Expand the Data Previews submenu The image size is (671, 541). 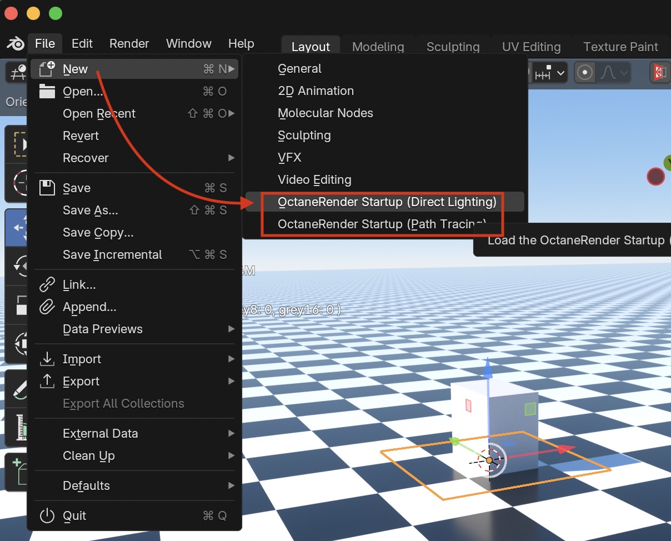pyautogui.click(x=134, y=329)
